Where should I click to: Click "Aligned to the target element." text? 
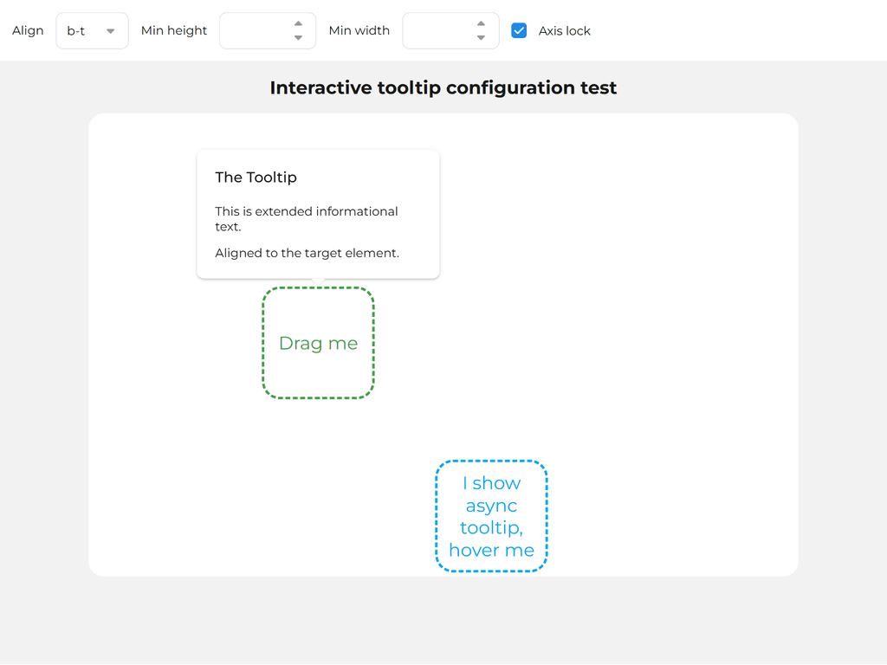pos(307,254)
